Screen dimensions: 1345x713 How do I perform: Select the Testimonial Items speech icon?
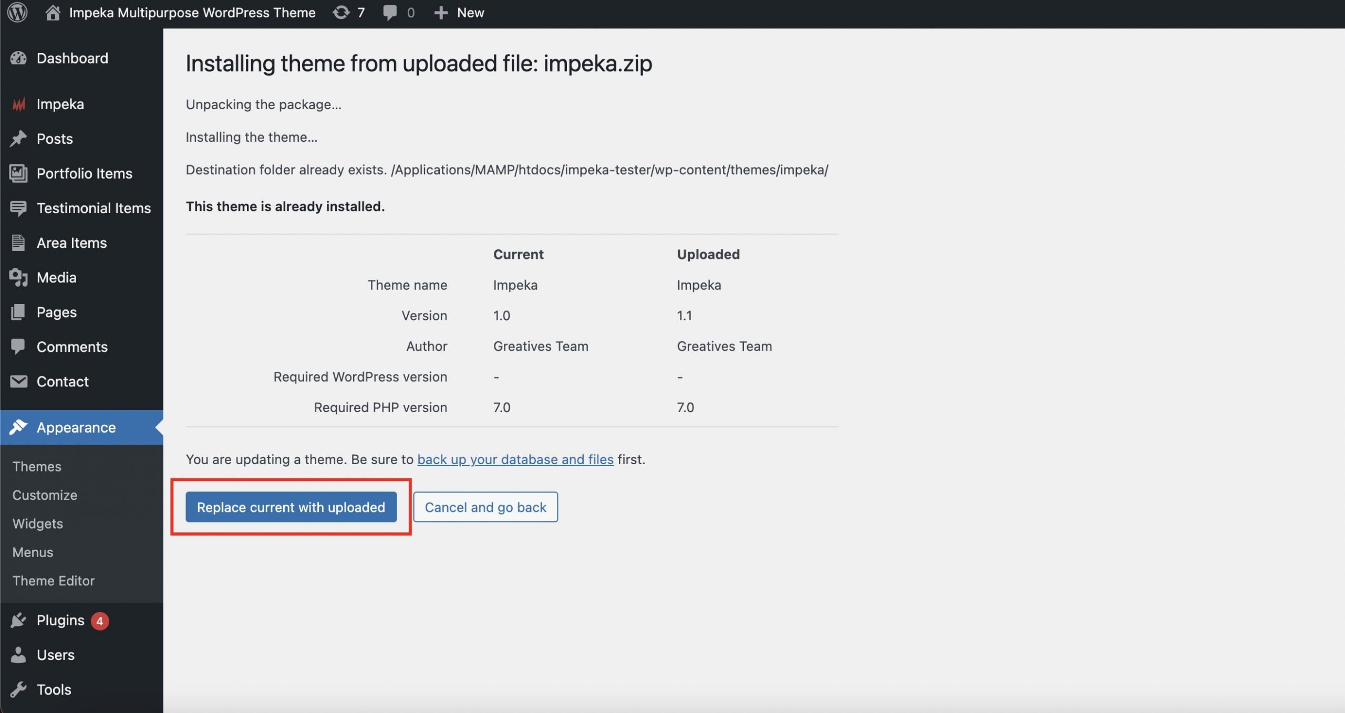[18, 208]
